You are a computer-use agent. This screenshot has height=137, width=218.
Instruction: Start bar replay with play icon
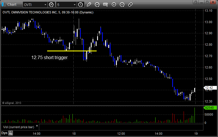[x=114, y=5]
